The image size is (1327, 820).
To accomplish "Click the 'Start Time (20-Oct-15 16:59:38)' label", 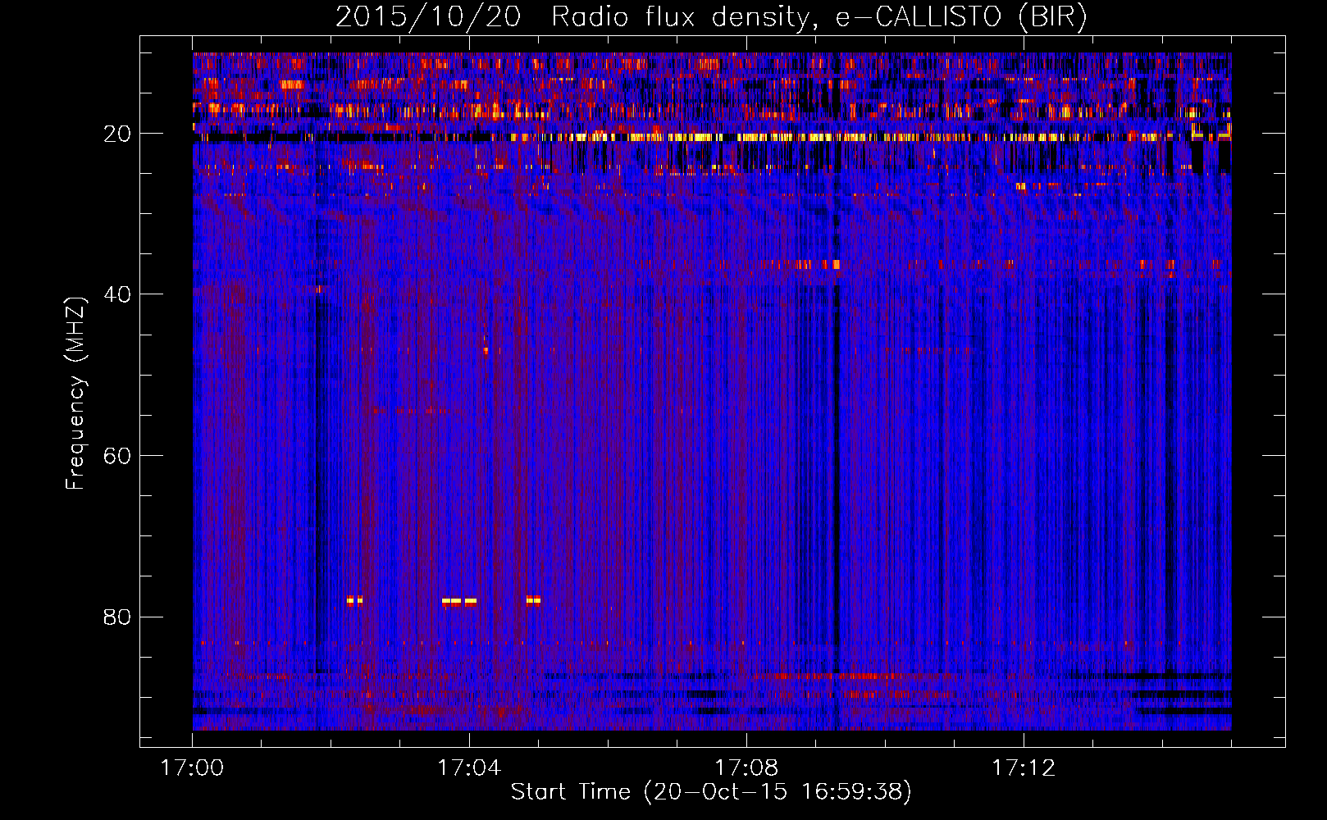I will pos(711,791).
